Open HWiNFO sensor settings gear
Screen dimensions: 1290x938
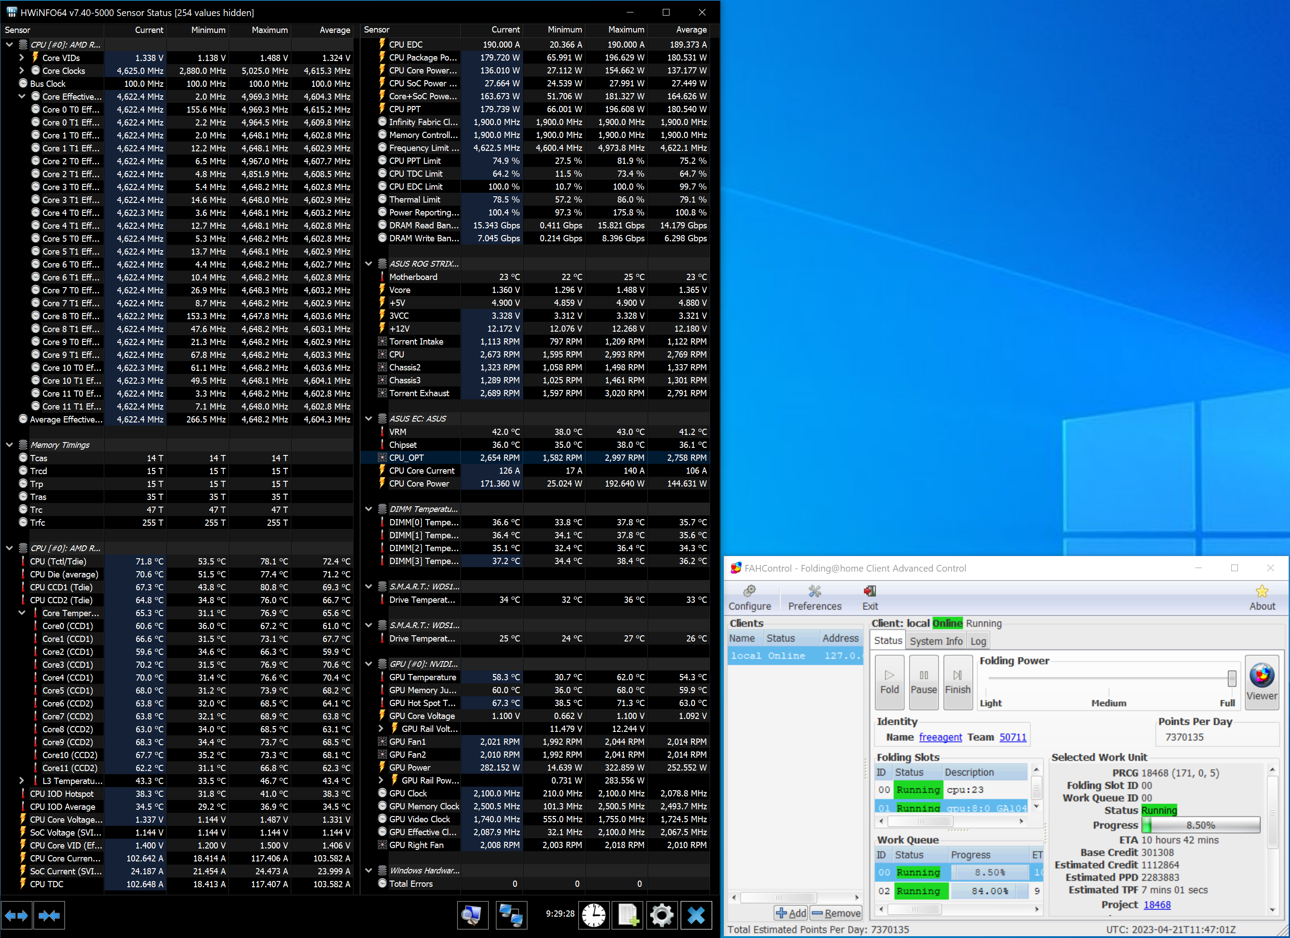661,915
